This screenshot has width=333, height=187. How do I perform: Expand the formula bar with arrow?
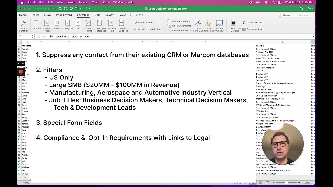click(313, 36)
